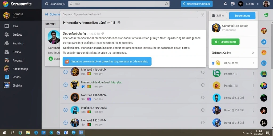
Task: Select the radio circle on the row left of Parots 117
Action: (203, 72)
